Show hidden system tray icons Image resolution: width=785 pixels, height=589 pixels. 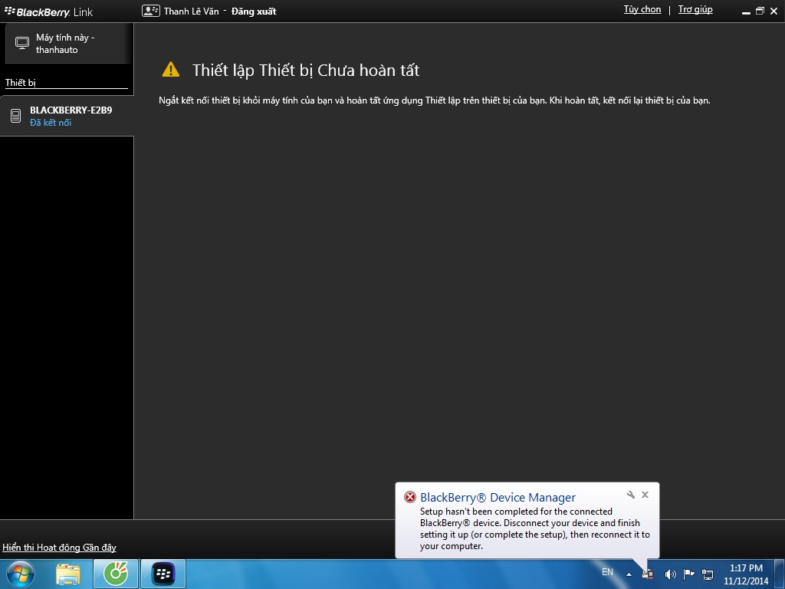[629, 574]
